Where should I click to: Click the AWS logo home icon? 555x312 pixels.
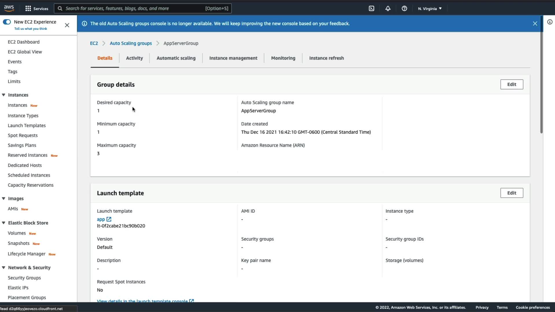(9, 8)
